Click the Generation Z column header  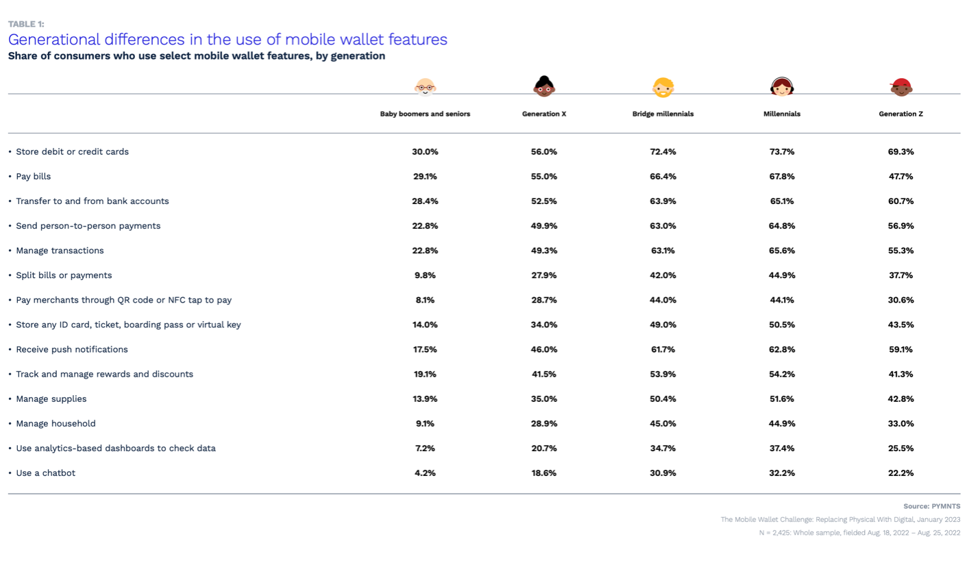coord(901,114)
